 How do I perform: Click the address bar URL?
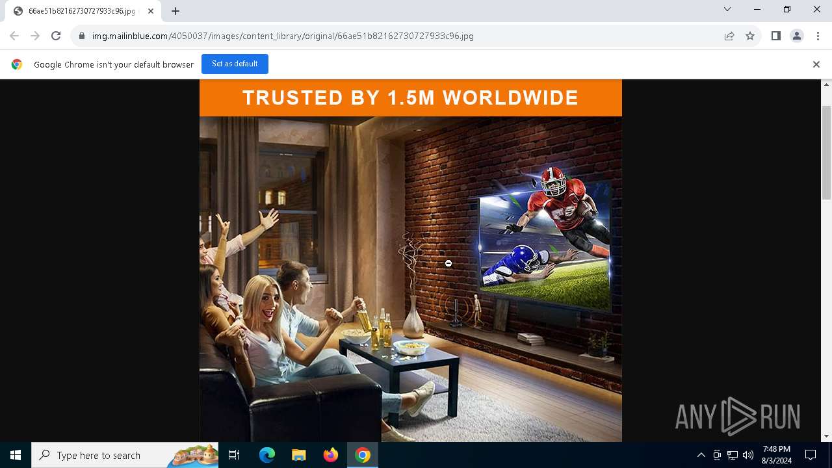point(283,36)
